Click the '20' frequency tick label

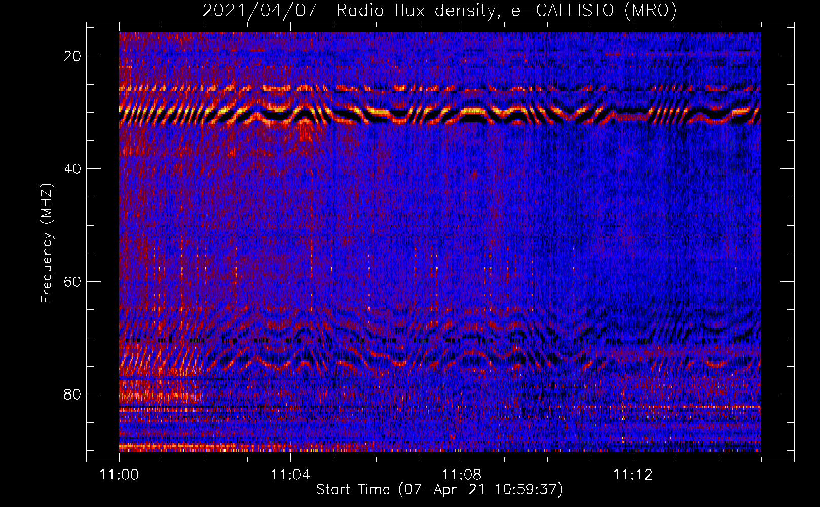click(72, 56)
